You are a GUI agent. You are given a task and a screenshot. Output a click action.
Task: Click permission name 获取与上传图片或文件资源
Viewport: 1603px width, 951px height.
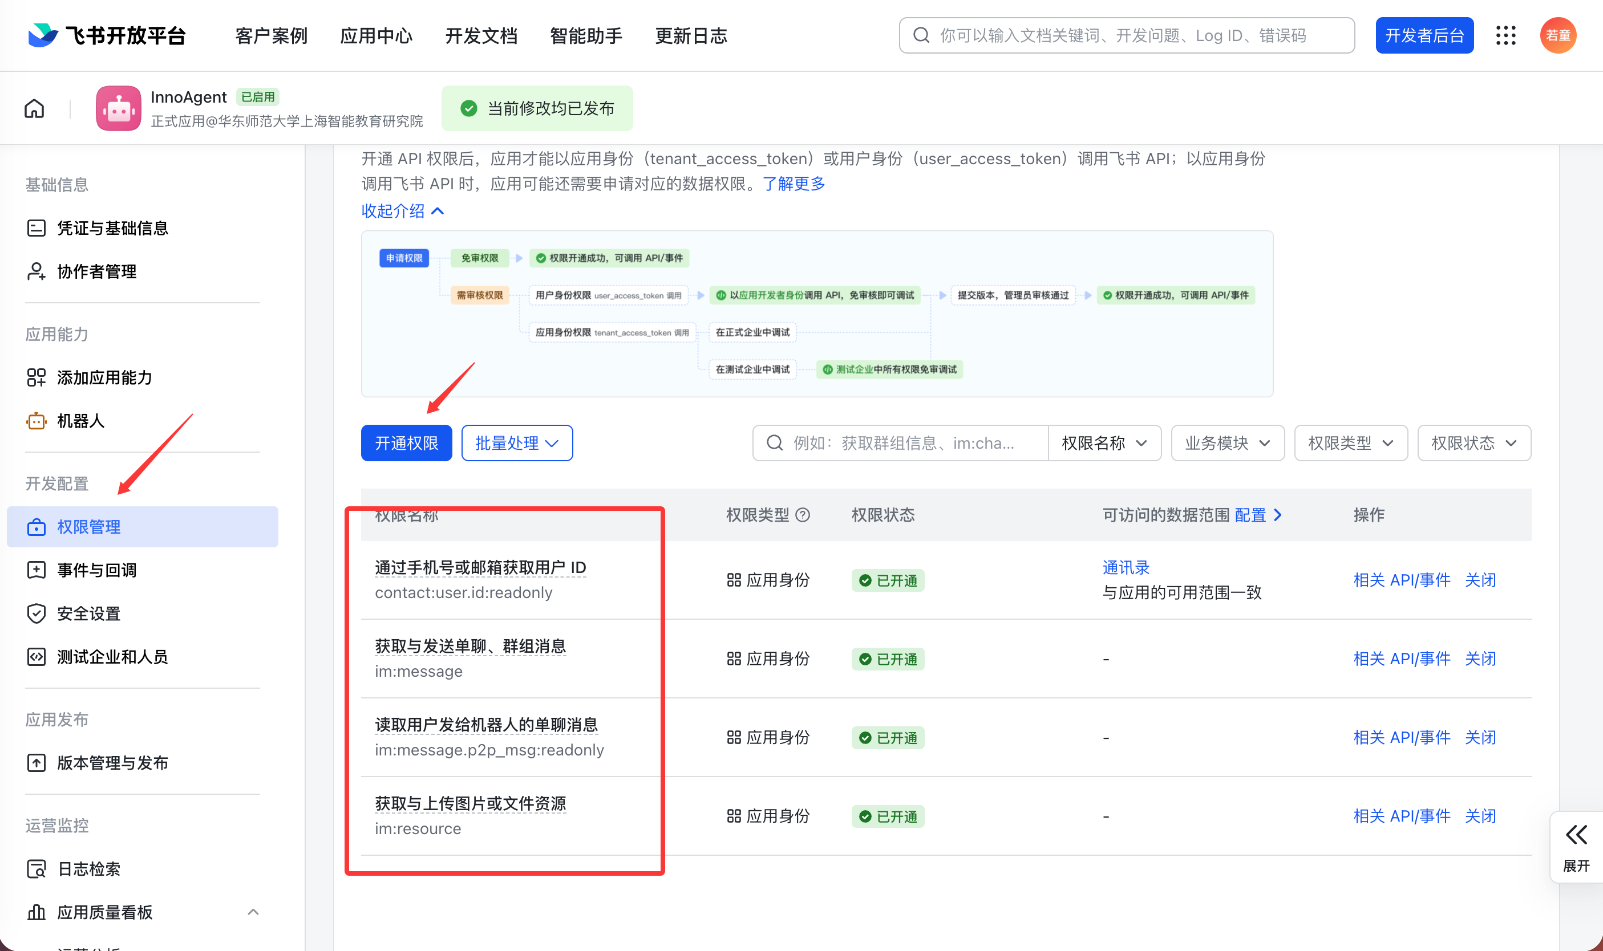pyautogui.click(x=471, y=803)
